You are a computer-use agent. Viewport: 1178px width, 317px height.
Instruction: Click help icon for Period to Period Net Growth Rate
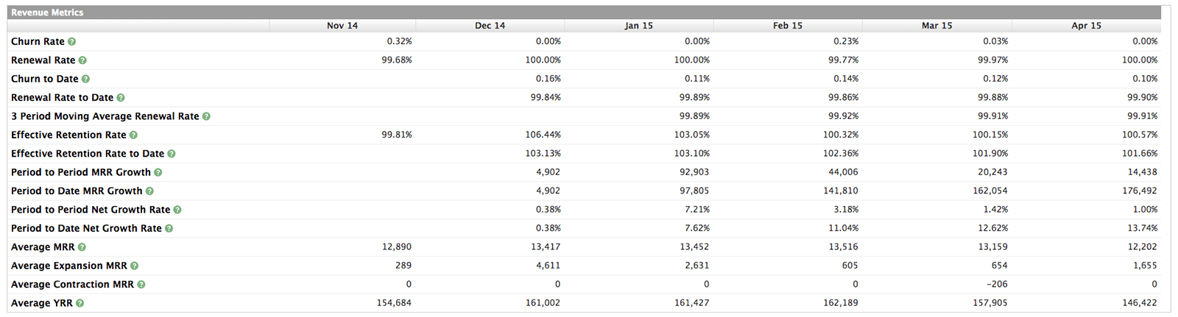click(x=177, y=210)
